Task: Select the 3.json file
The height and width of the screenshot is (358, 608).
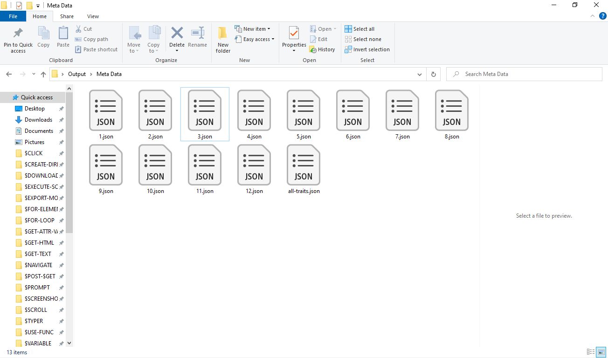Action: click(x=205, y=114)
